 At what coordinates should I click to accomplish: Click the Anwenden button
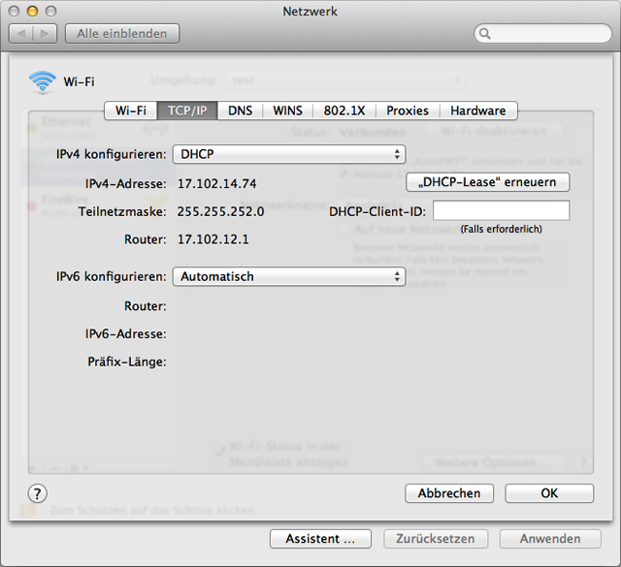(550, 539)
